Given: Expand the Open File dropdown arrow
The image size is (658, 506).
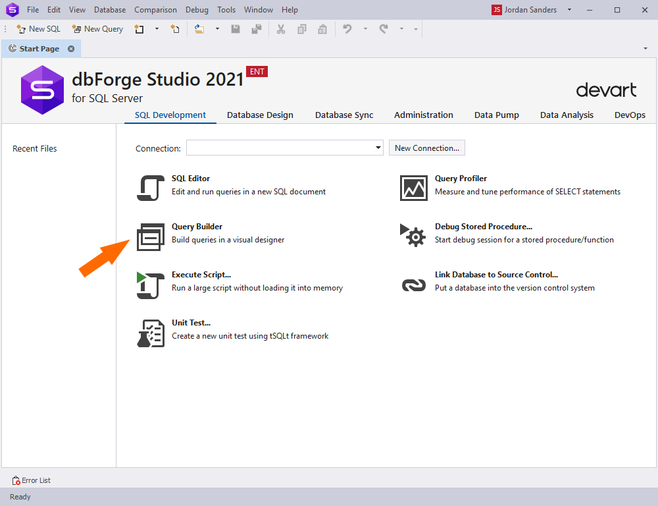Looking at the screenshot, I should point(216,29).
